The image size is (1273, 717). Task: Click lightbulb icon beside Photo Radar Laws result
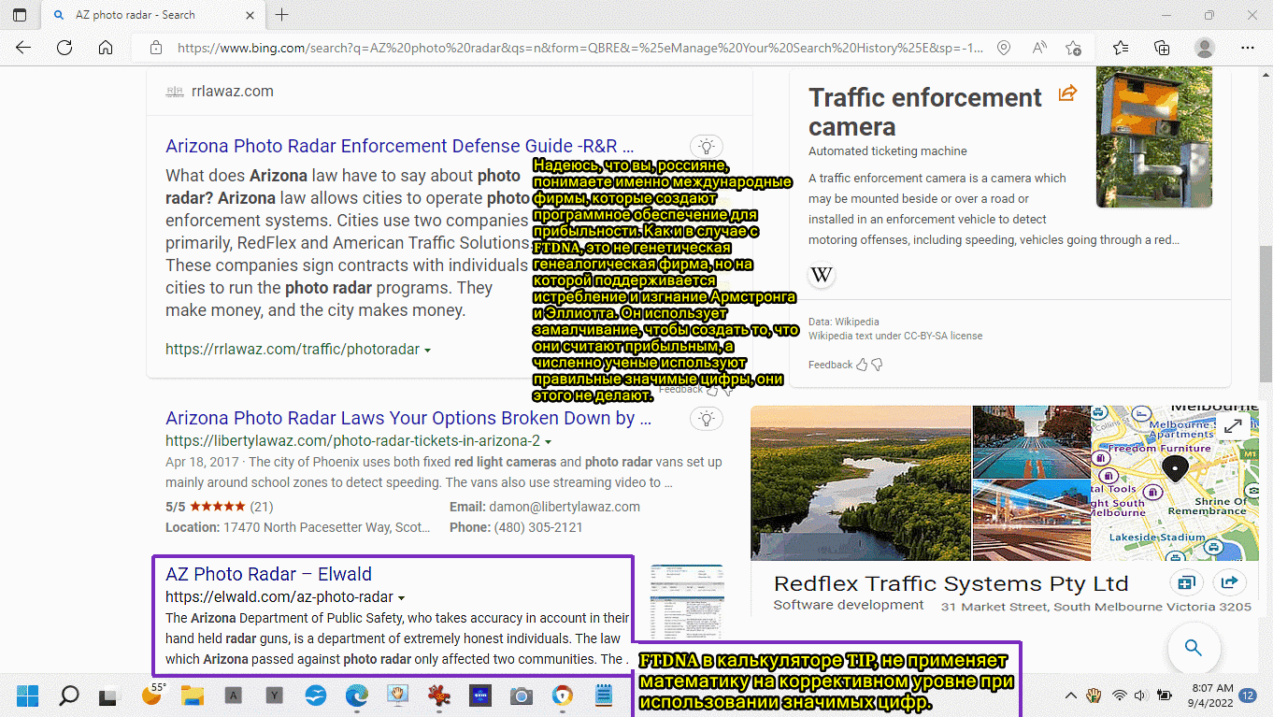(707, 418)
